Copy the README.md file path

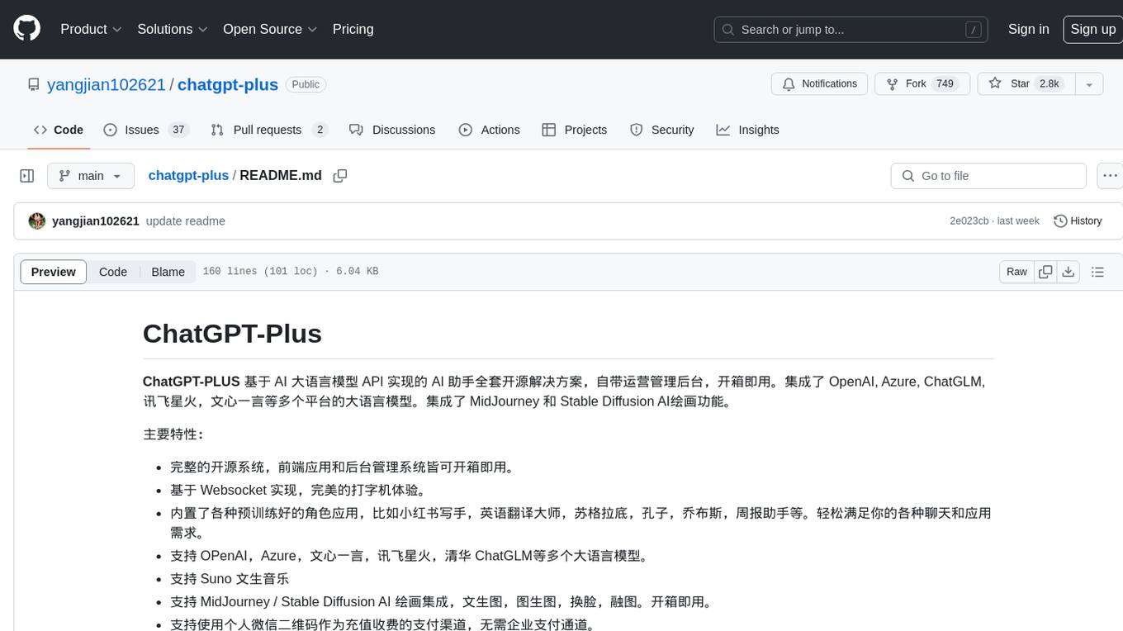pyautogui.click(x=339, y=176)
